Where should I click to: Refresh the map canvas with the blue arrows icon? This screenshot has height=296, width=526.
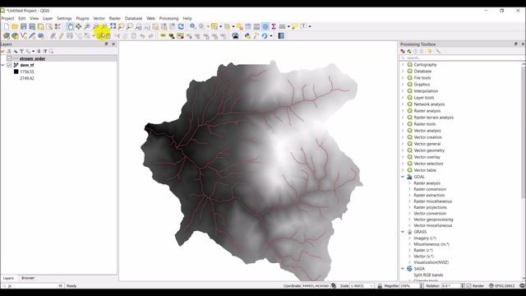click(181, 26)
